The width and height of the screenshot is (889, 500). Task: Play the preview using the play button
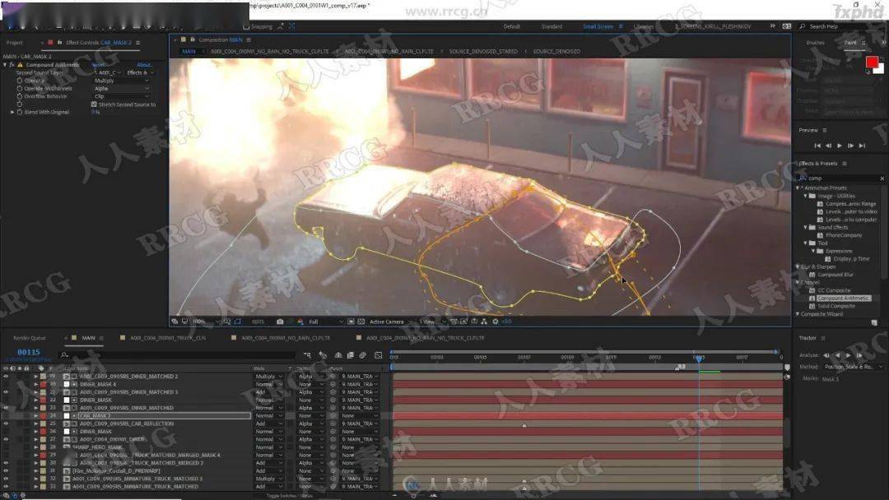tap(839, 146)
